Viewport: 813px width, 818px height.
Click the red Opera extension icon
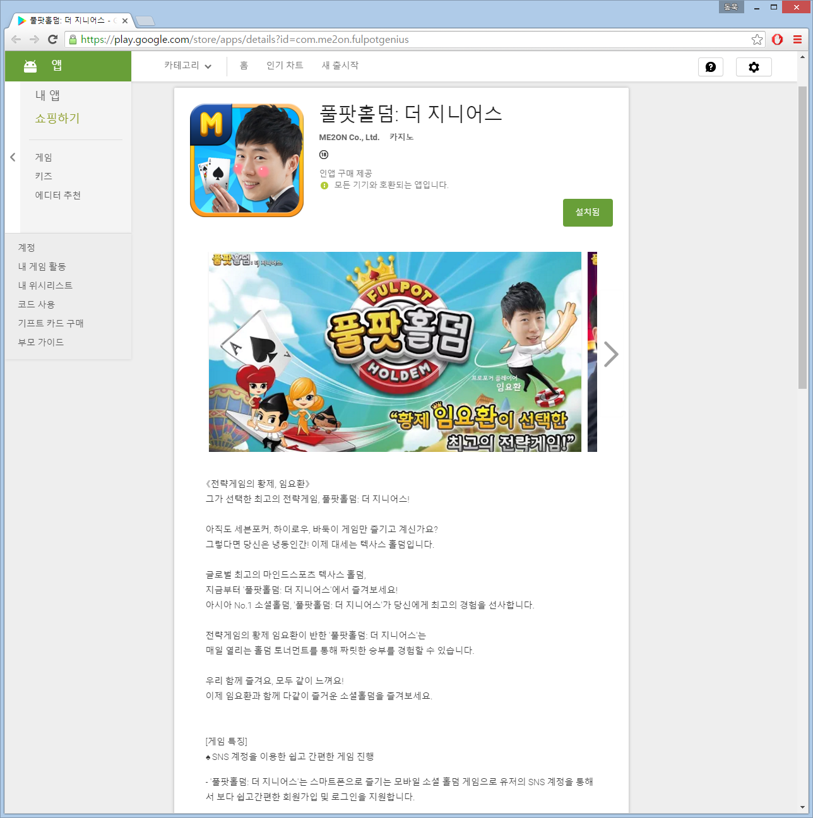[x=778, y=39]
